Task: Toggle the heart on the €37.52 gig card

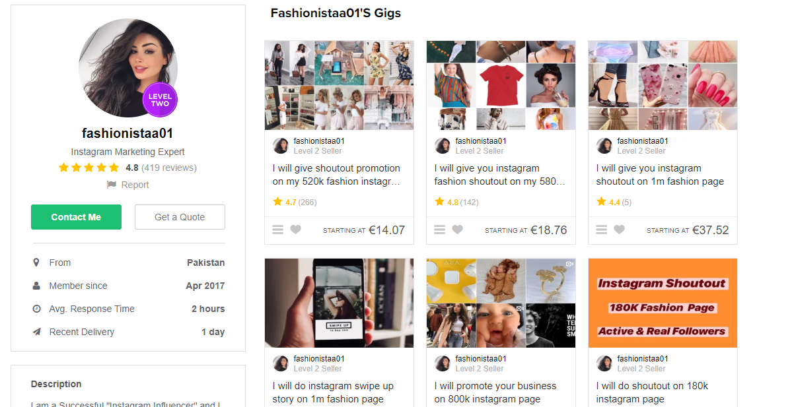Action: pos(619,229)
